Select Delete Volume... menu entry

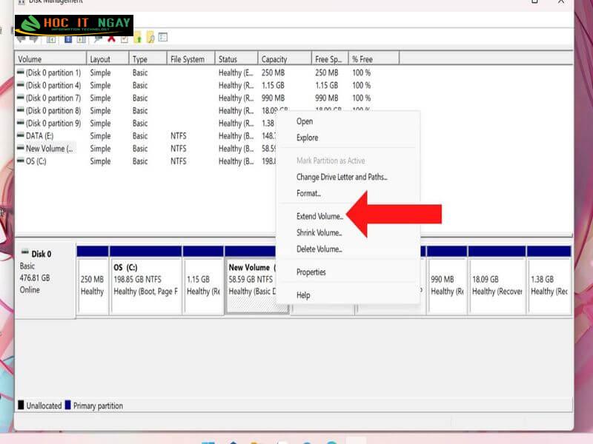319,249
